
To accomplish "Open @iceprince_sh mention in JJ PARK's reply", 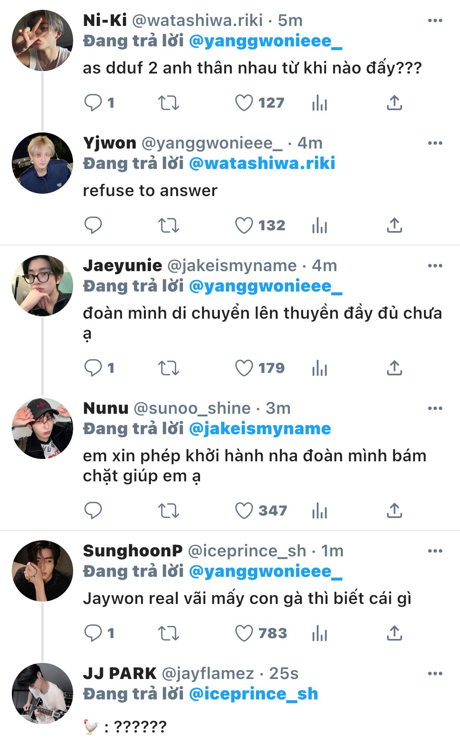I will point(253,694).
